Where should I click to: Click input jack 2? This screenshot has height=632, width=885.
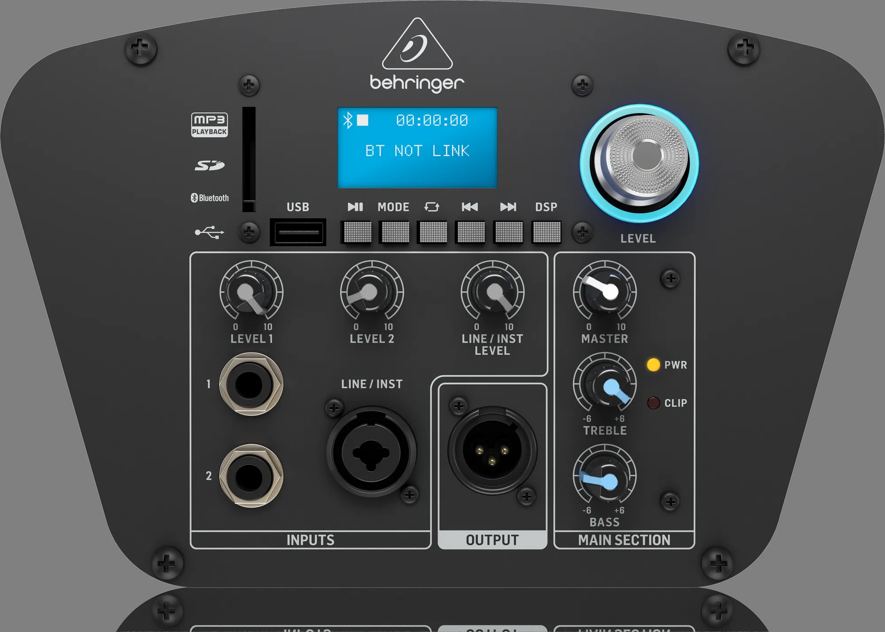point(251,476)
